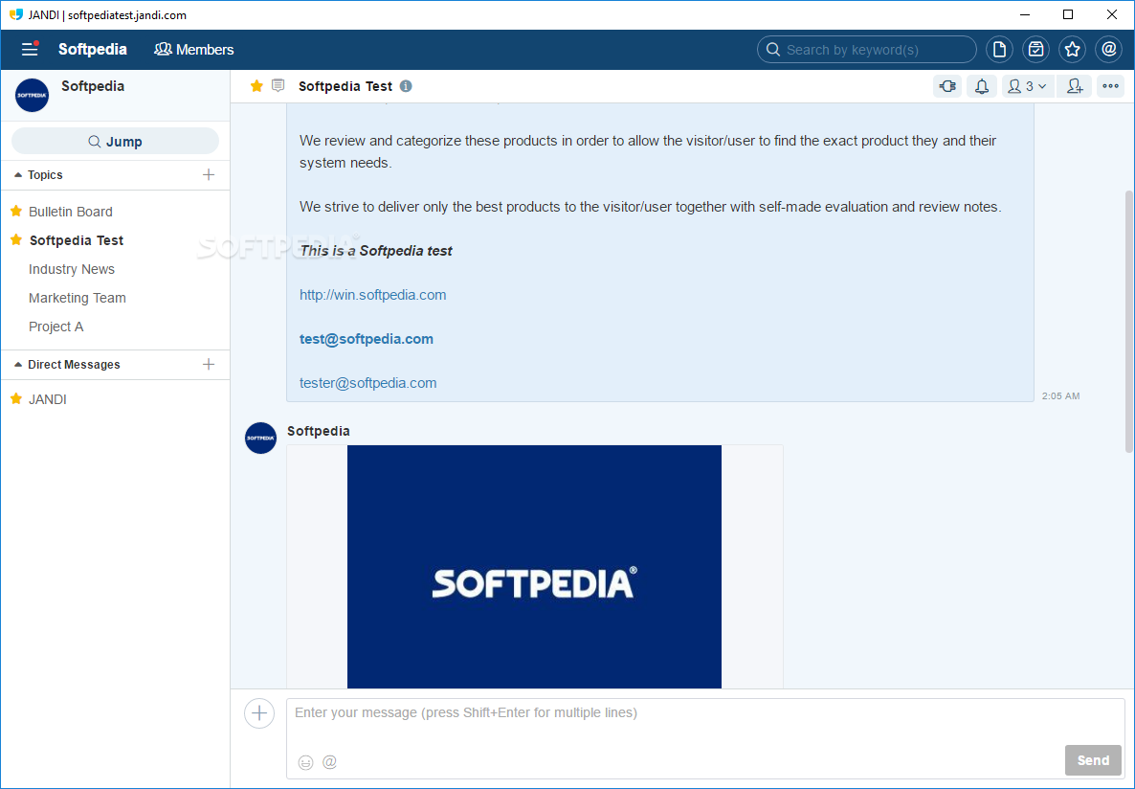1135x789 pixels.
Task: Click the Softpedia sender name above image
Action: (x=319, y=431)
